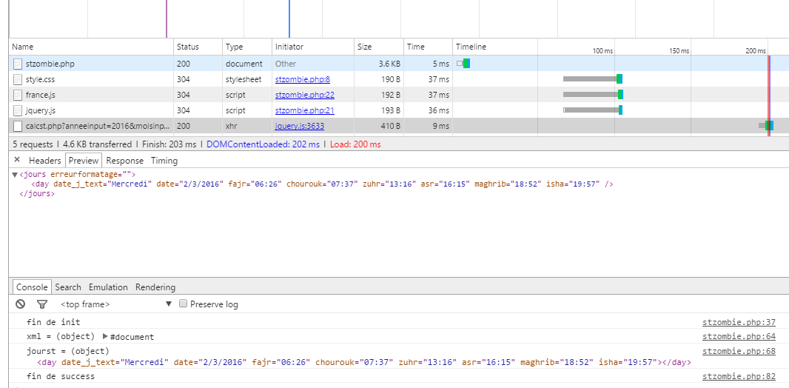
Task: Sort requests by the Time column header
Action: coord(429,47)
